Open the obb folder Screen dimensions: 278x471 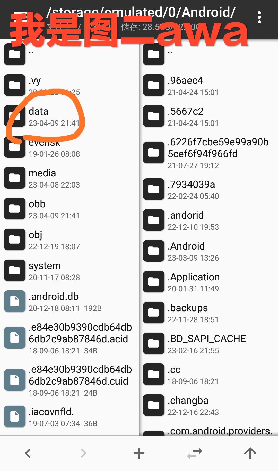(37, 204)
